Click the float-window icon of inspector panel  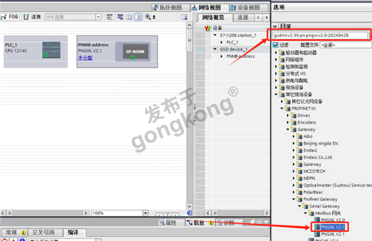252,222
